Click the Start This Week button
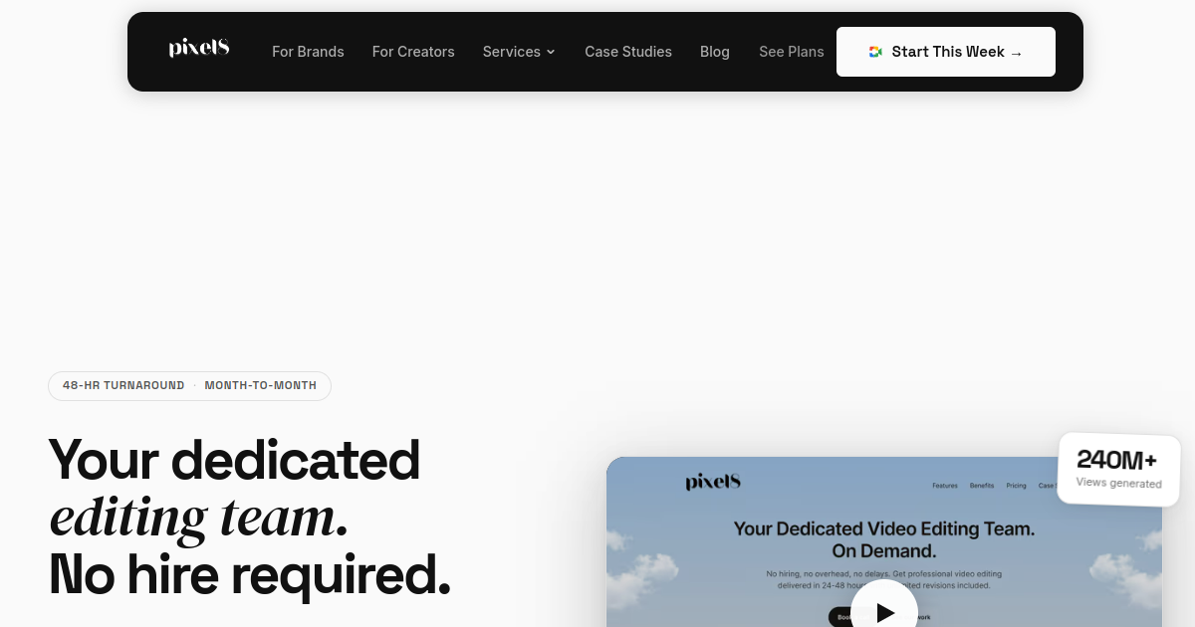This screenshot has height=627, width=1195. (x=946, y=52)
